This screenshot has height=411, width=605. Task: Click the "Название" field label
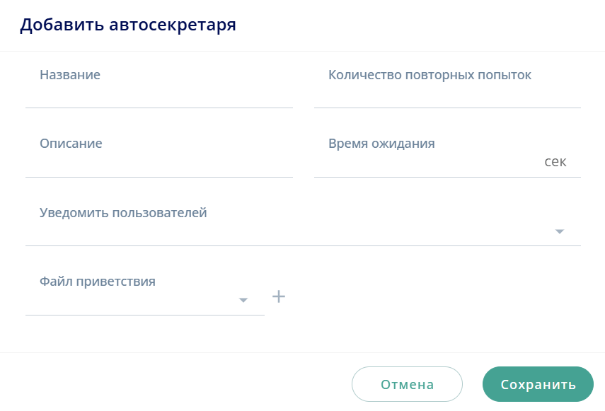pos(70,74)
